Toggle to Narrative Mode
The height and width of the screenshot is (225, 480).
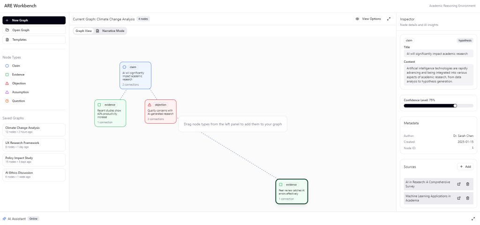110,30
